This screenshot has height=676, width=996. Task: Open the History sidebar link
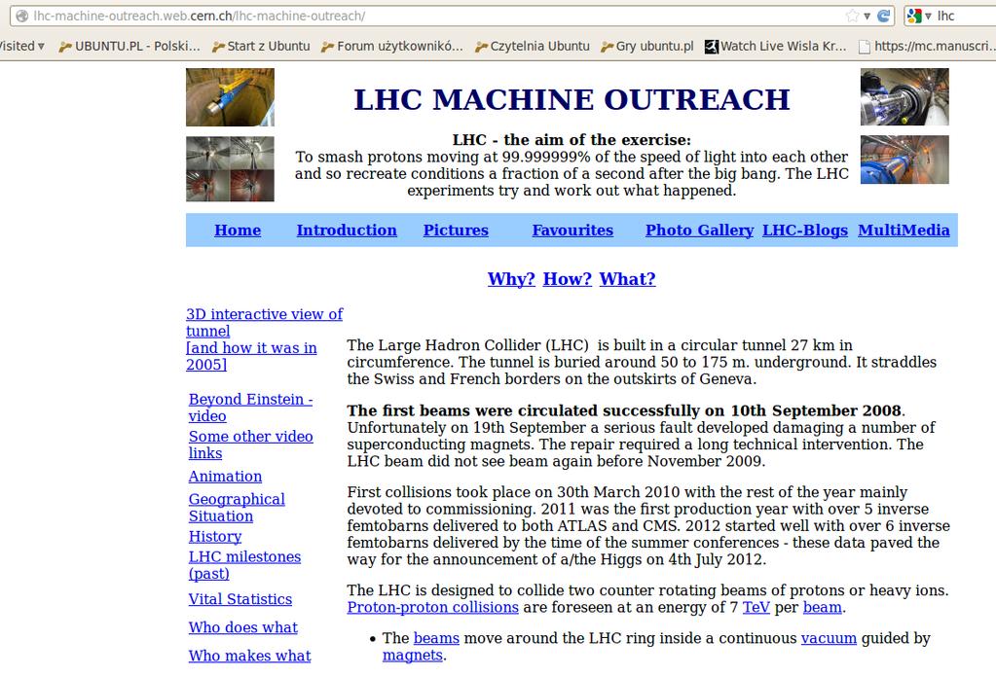215,537
